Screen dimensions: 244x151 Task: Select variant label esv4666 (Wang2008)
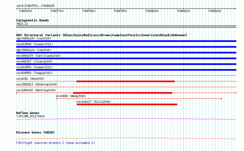coord(71,96)
